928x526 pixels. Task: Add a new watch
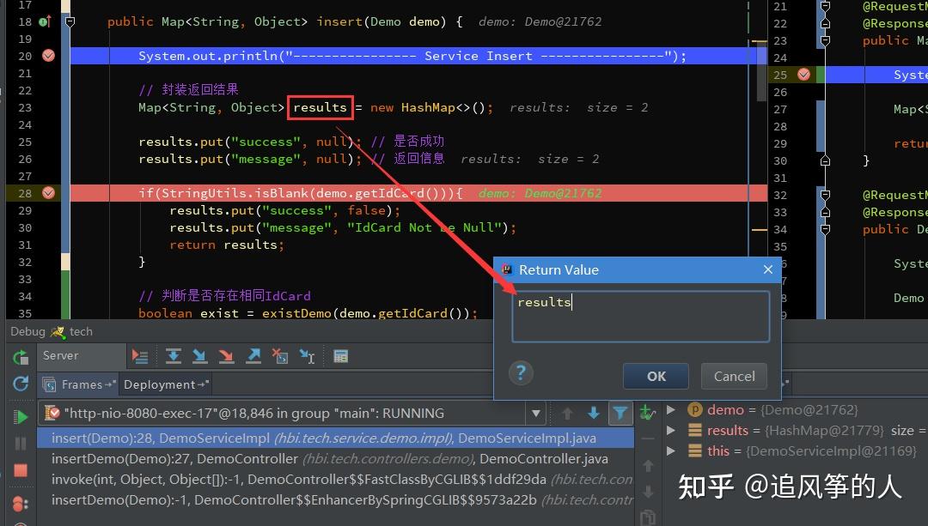pos(648,413)
